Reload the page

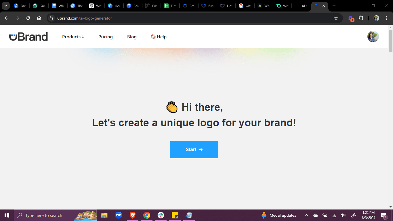pos(28,18)
